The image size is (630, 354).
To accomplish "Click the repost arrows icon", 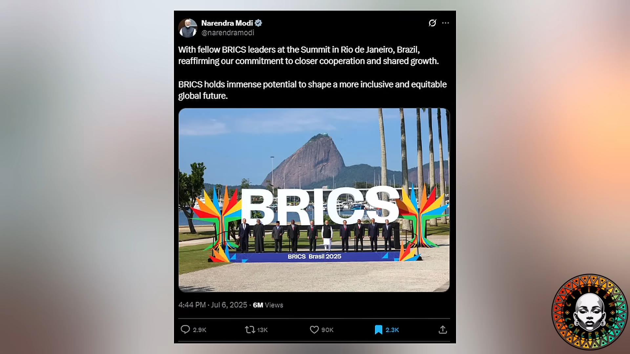I will [x=250, y=329].
